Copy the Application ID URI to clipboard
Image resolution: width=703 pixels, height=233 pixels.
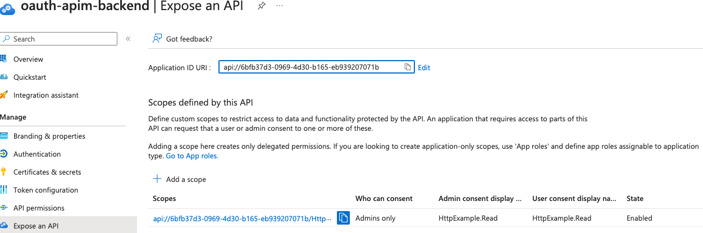click(408, 67)
